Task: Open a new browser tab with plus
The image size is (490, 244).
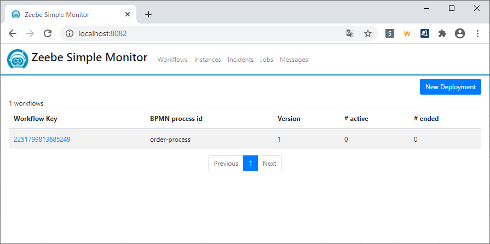Action: click(148, 14)
